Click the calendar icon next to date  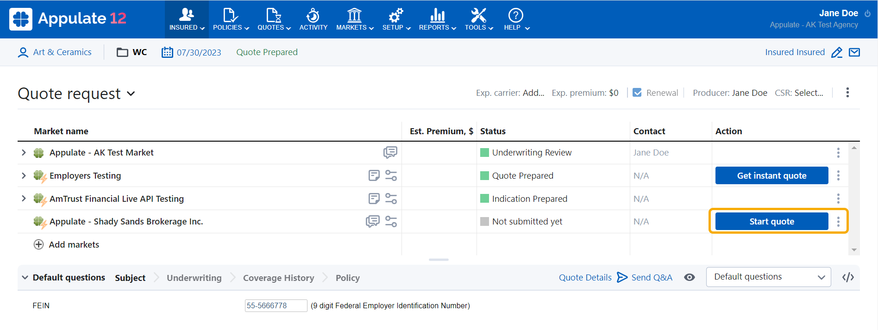167,52
